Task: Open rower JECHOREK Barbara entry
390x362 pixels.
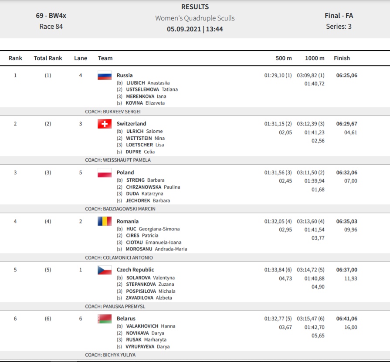Action: click(148, 200)
